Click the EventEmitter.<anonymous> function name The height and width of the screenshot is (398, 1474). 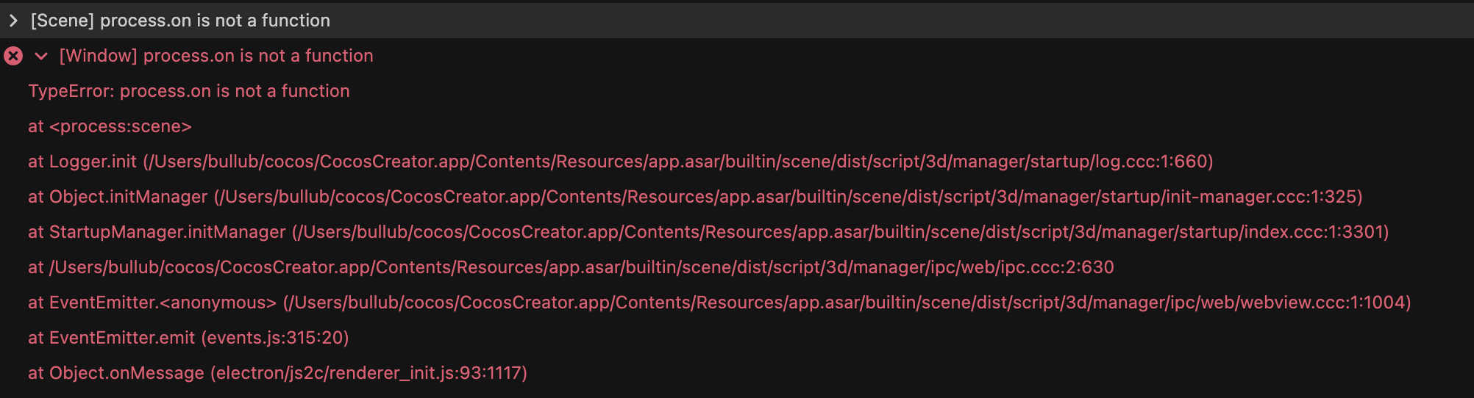[163, 303]
